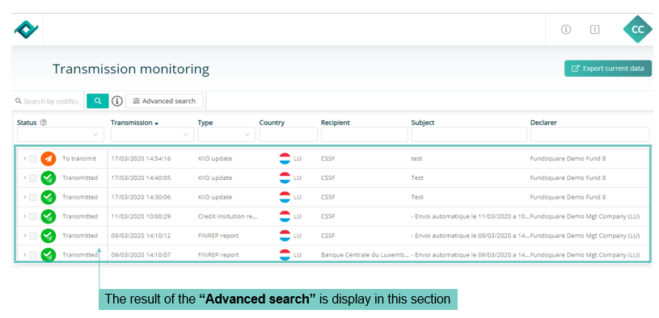Click the Type column header

[205, 123]
